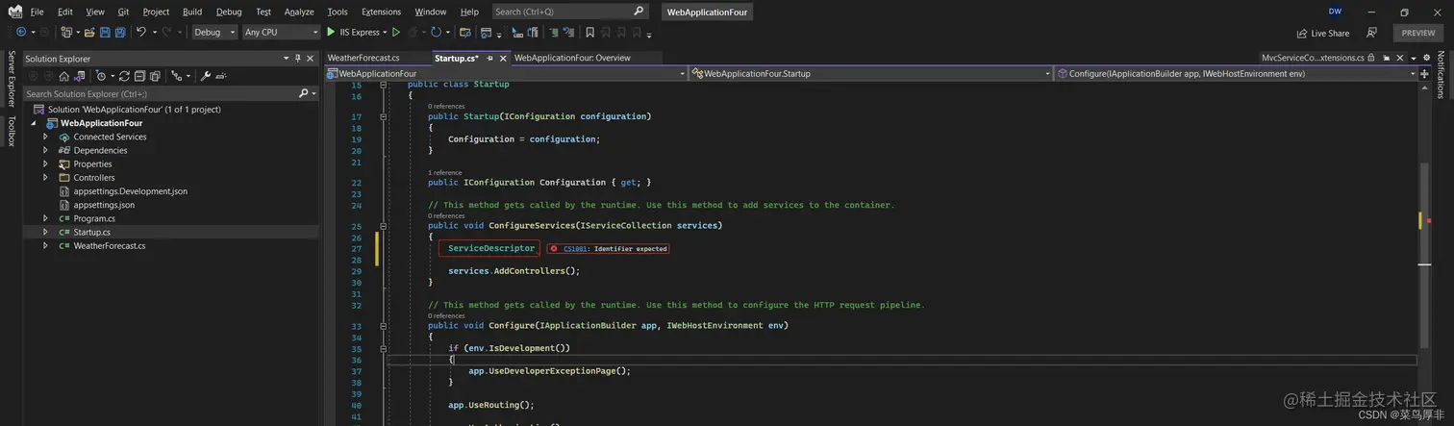Click the Navigate Backward arrow icon
1454x426 pixels.
pos(21,32)
